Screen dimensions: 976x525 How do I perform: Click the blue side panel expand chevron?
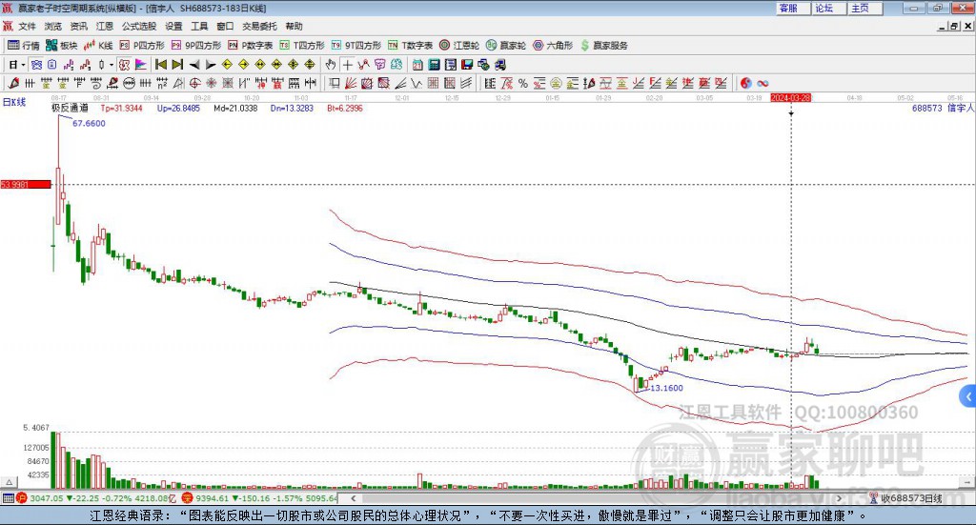(x=968, y=396)
